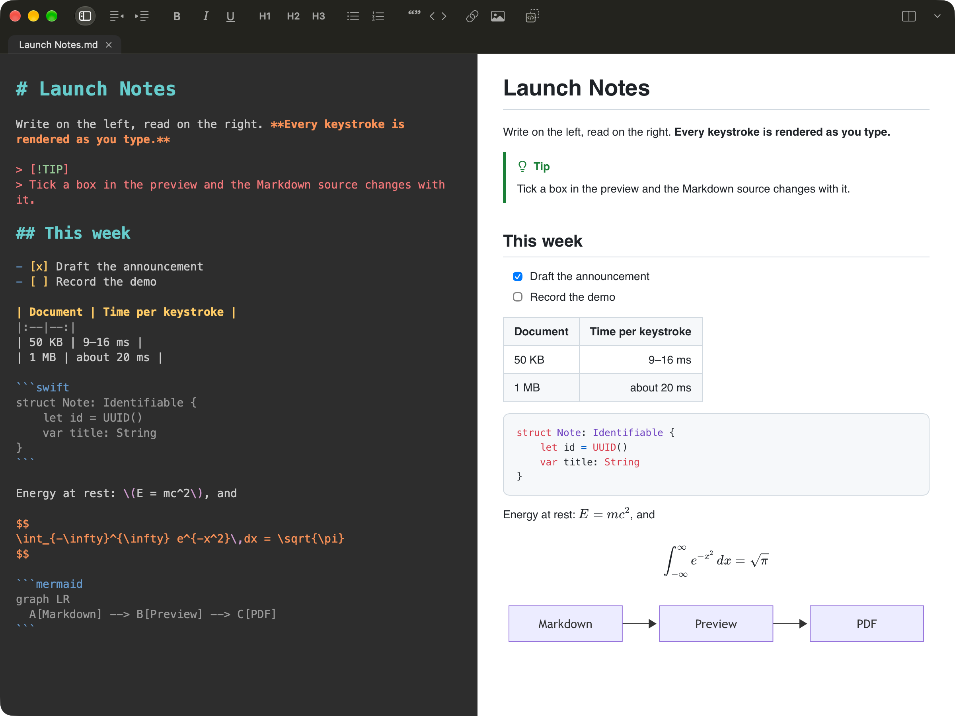Screen dimensions: 955x716
Task: Insert a code block
Action: 532,16
